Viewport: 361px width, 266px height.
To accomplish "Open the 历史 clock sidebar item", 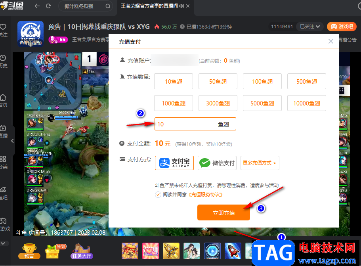I will [3, 61].
